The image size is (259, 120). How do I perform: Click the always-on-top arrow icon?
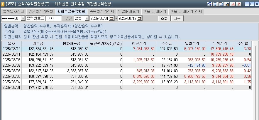[215, 4]
